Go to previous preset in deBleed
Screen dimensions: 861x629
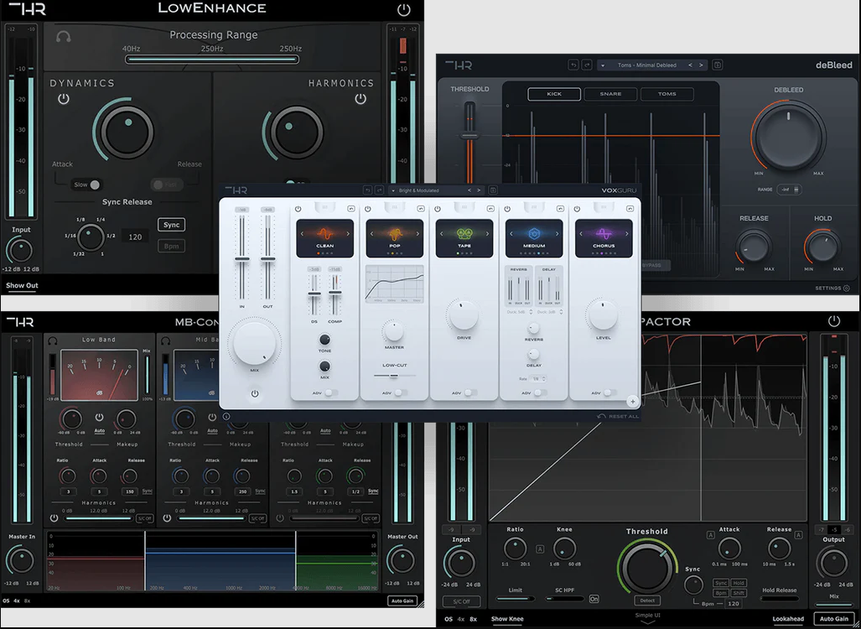click(690, 65)
